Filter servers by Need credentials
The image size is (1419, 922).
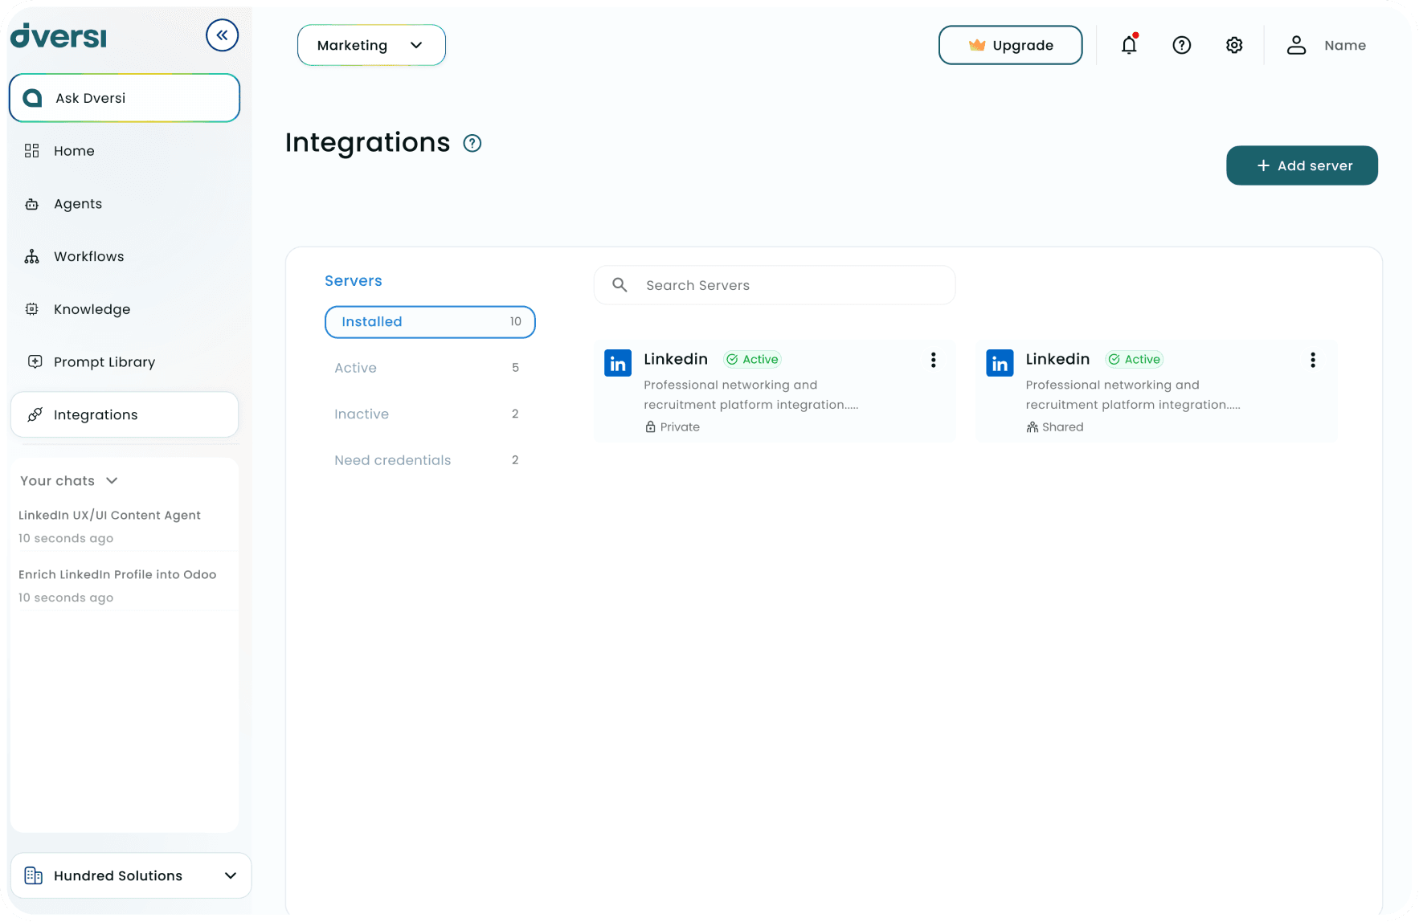tap(430, 460)
